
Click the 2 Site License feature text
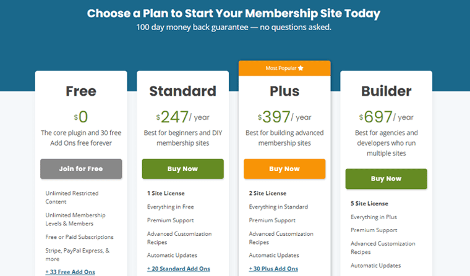click(x=267, y=193)
